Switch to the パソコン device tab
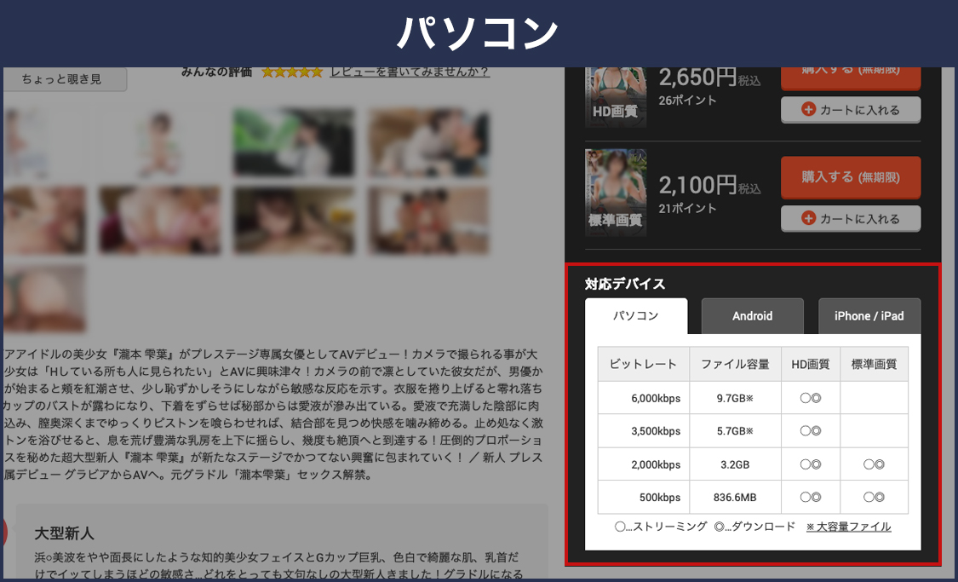The height and width of the screenshot is (582, 958). tap(636, 316)
